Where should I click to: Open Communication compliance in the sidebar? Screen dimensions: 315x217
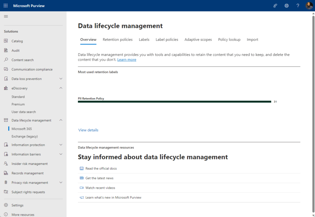[x=32, y=69]
